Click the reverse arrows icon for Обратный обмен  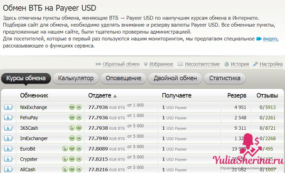click(98, 64)
